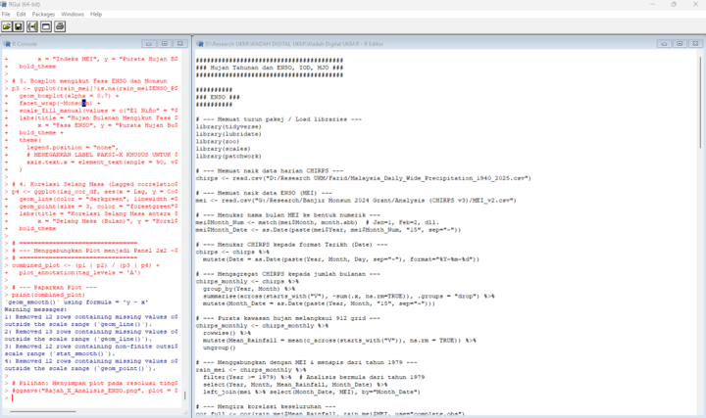Click 'print(combined_plot)' line in console

click(x=48, y=295)
